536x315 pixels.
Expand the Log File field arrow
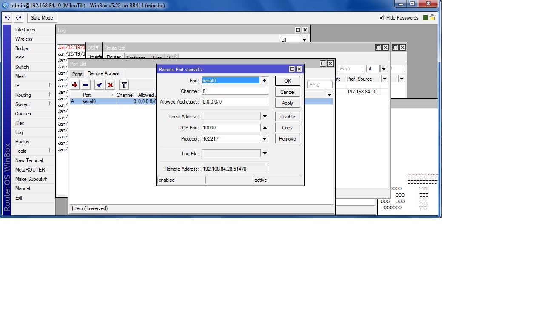(x=265, y=153)
